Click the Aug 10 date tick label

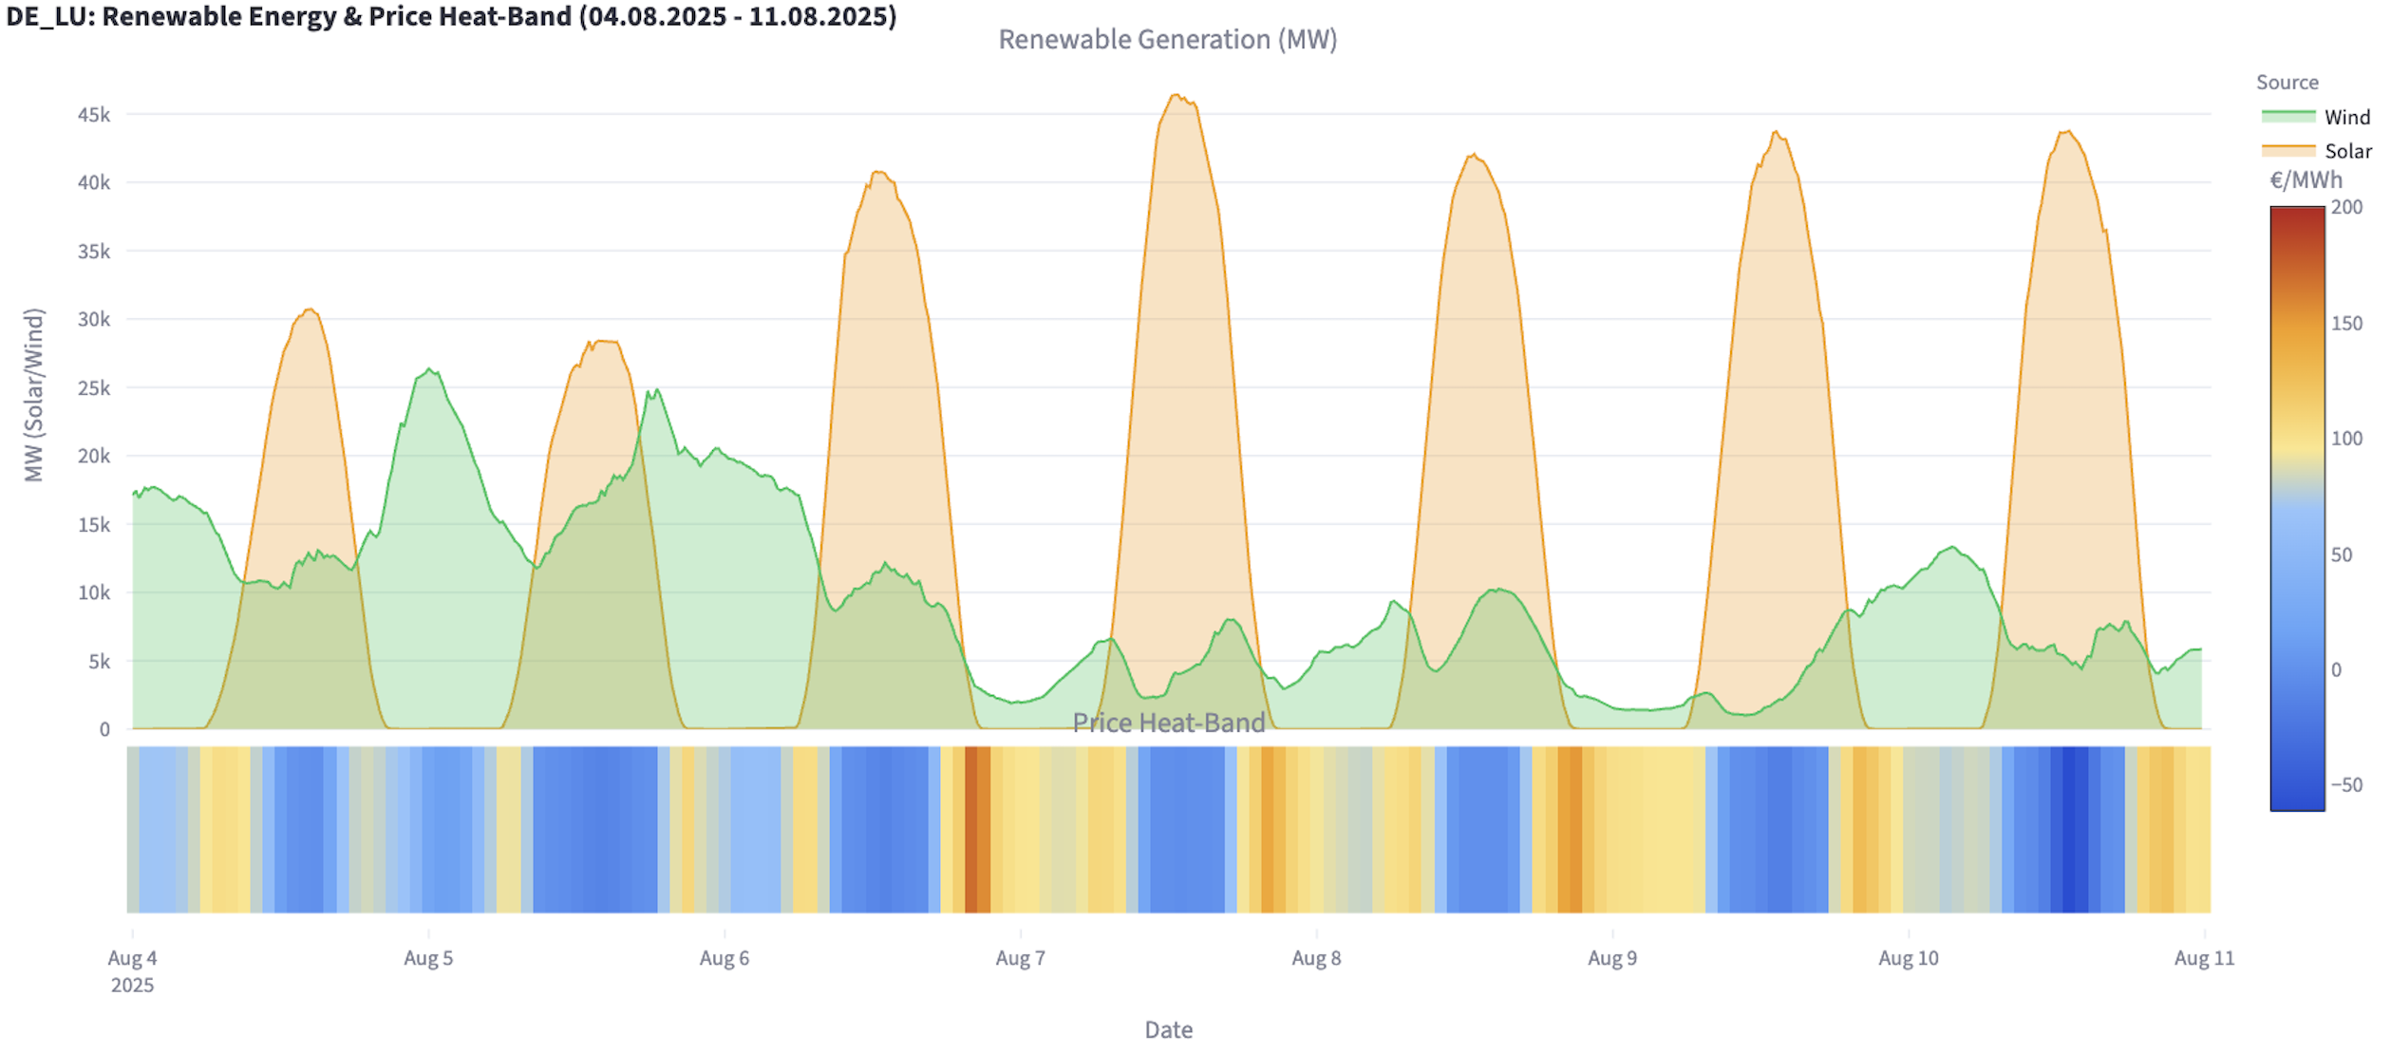point(1908,958)
